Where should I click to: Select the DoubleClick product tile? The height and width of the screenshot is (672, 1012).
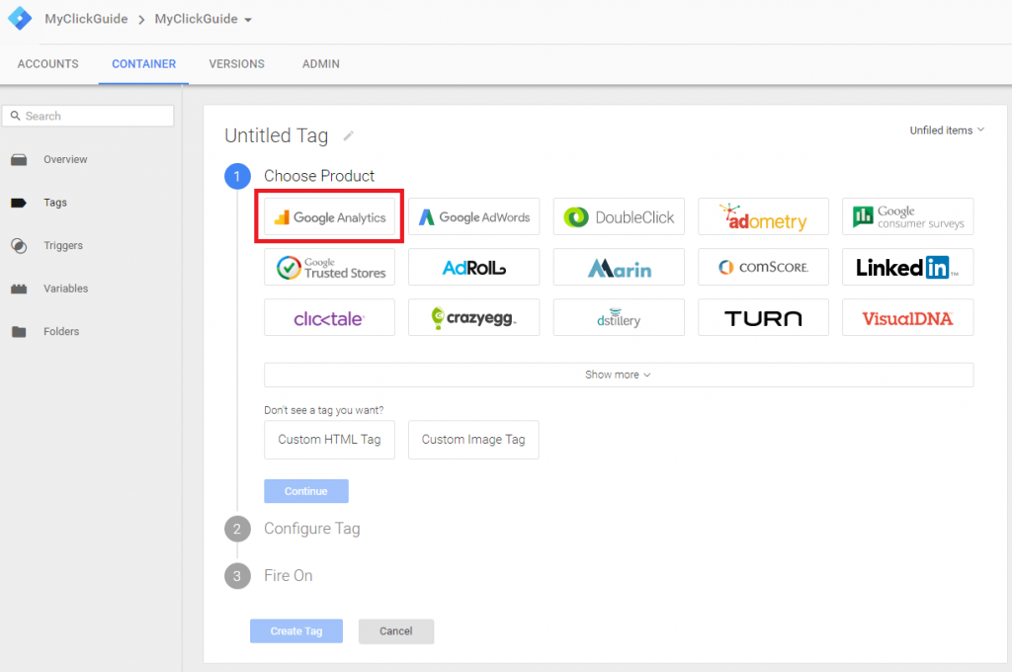(x=619, y=216)
